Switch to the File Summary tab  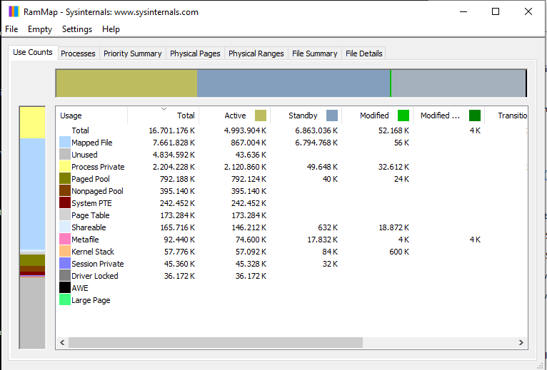(x=315, y=53)
